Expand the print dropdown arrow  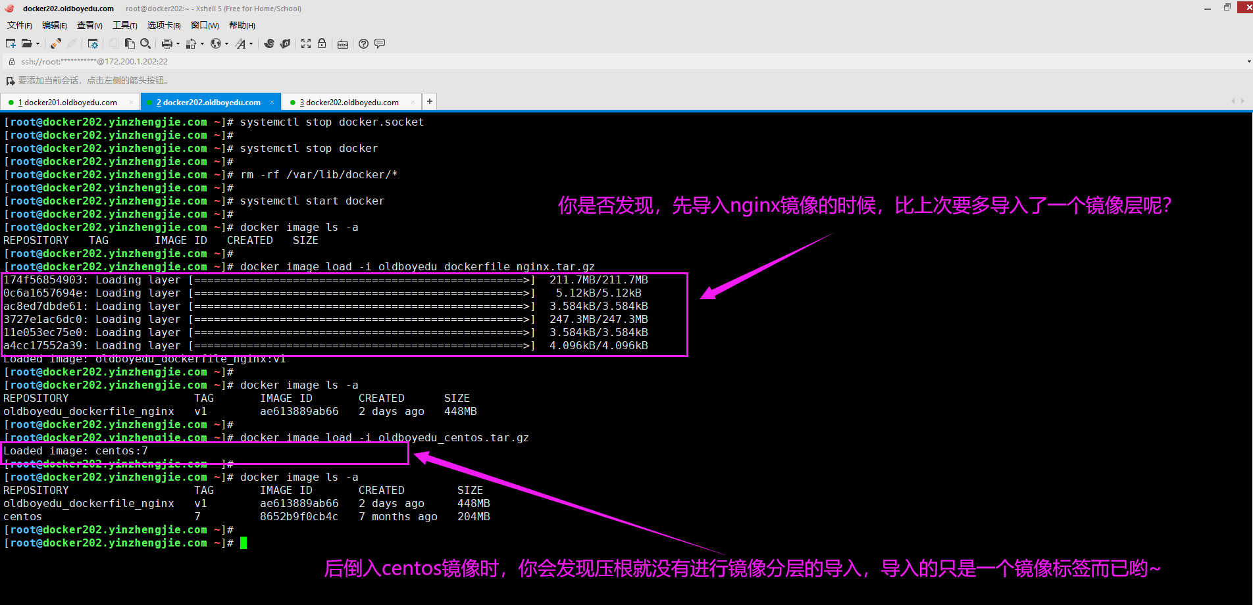point(178,44)
